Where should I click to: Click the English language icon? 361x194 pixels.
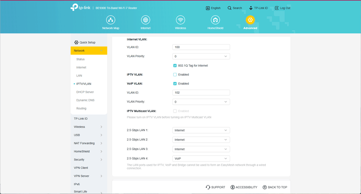(x=208, y=8)
